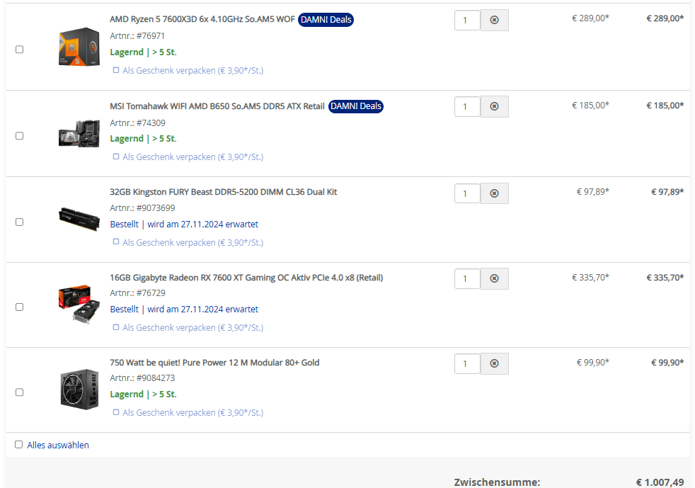Enable Alles auswählen checkbox
Screen dimensions: 695x488
coord(18,445)
